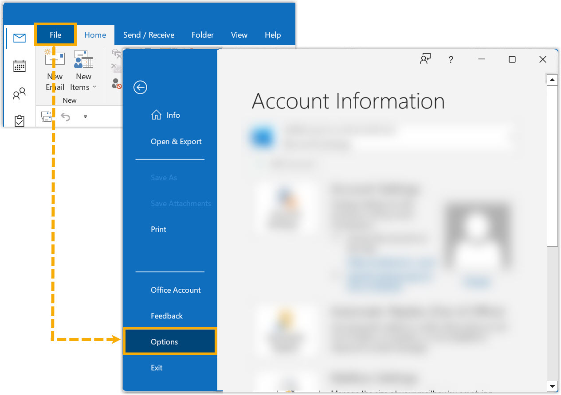
Task: Click the Mail envelope icon in sidebar
Action: coord(20,38)
